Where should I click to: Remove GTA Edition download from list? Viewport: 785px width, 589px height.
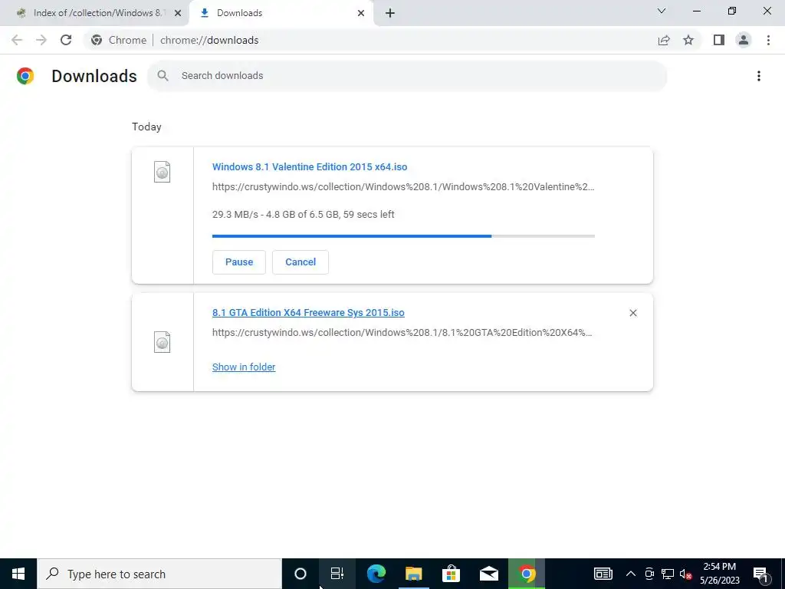tap(633, 313)
